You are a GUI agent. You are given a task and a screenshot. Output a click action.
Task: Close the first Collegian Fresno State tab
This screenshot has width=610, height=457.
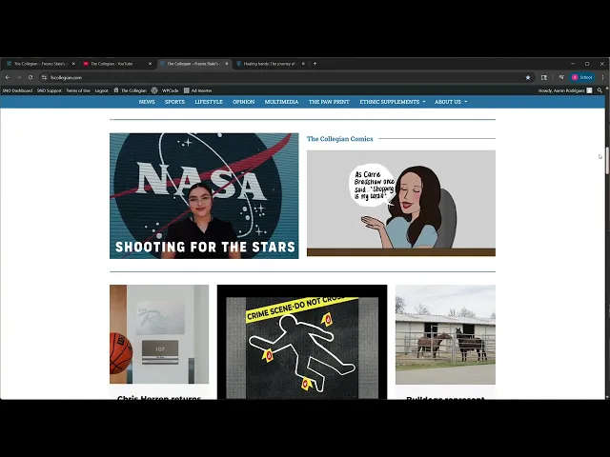[x=73, y=64]
